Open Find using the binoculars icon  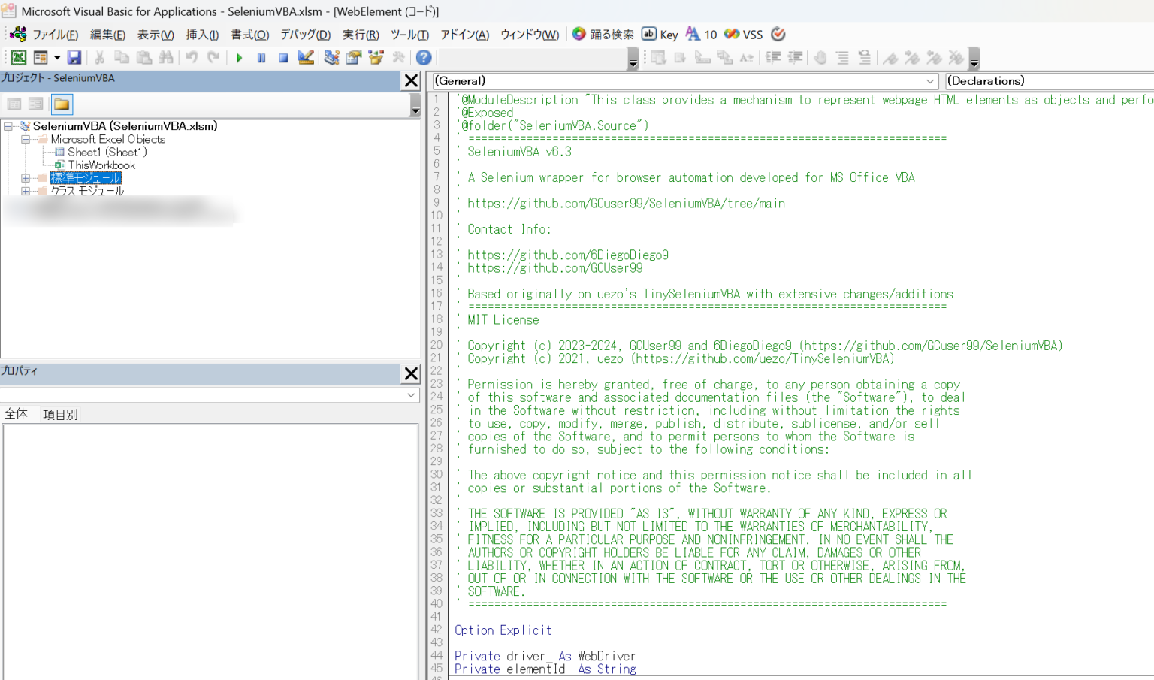tap(166, 57)
